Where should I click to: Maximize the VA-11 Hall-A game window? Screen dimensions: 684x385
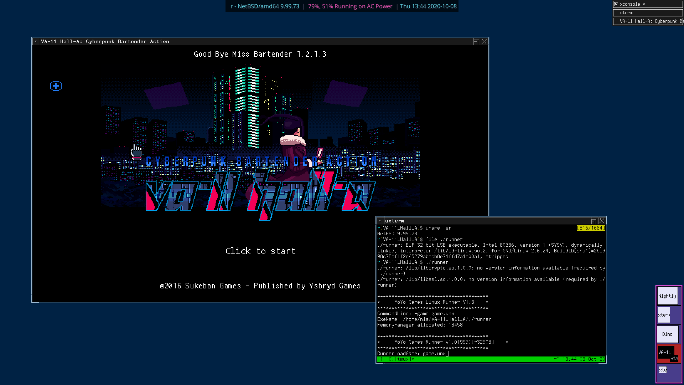pyautogui.click(x=476, y=42)
